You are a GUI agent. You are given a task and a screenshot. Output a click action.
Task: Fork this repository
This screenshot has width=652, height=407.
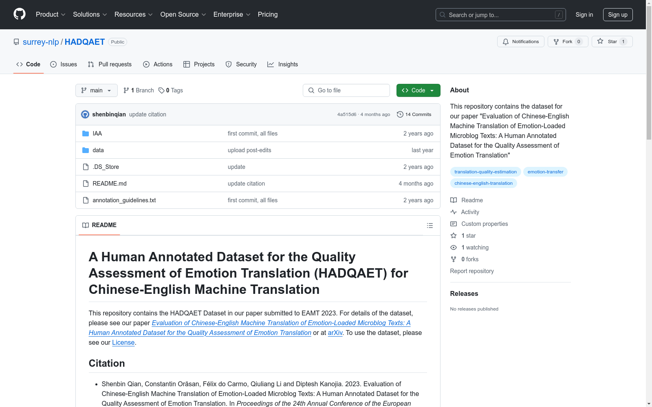568,42
